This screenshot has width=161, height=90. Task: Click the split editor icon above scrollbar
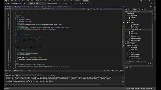123,9
